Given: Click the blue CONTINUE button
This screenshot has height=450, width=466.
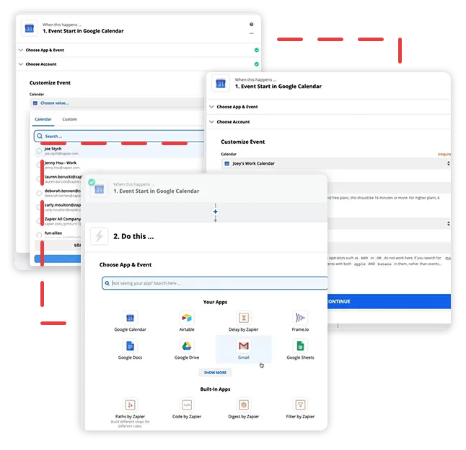Looking at the screenshot, I should click(x=389, y=301).
